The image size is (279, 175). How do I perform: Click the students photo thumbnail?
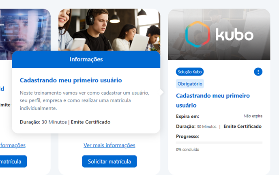tap(109, 30)
